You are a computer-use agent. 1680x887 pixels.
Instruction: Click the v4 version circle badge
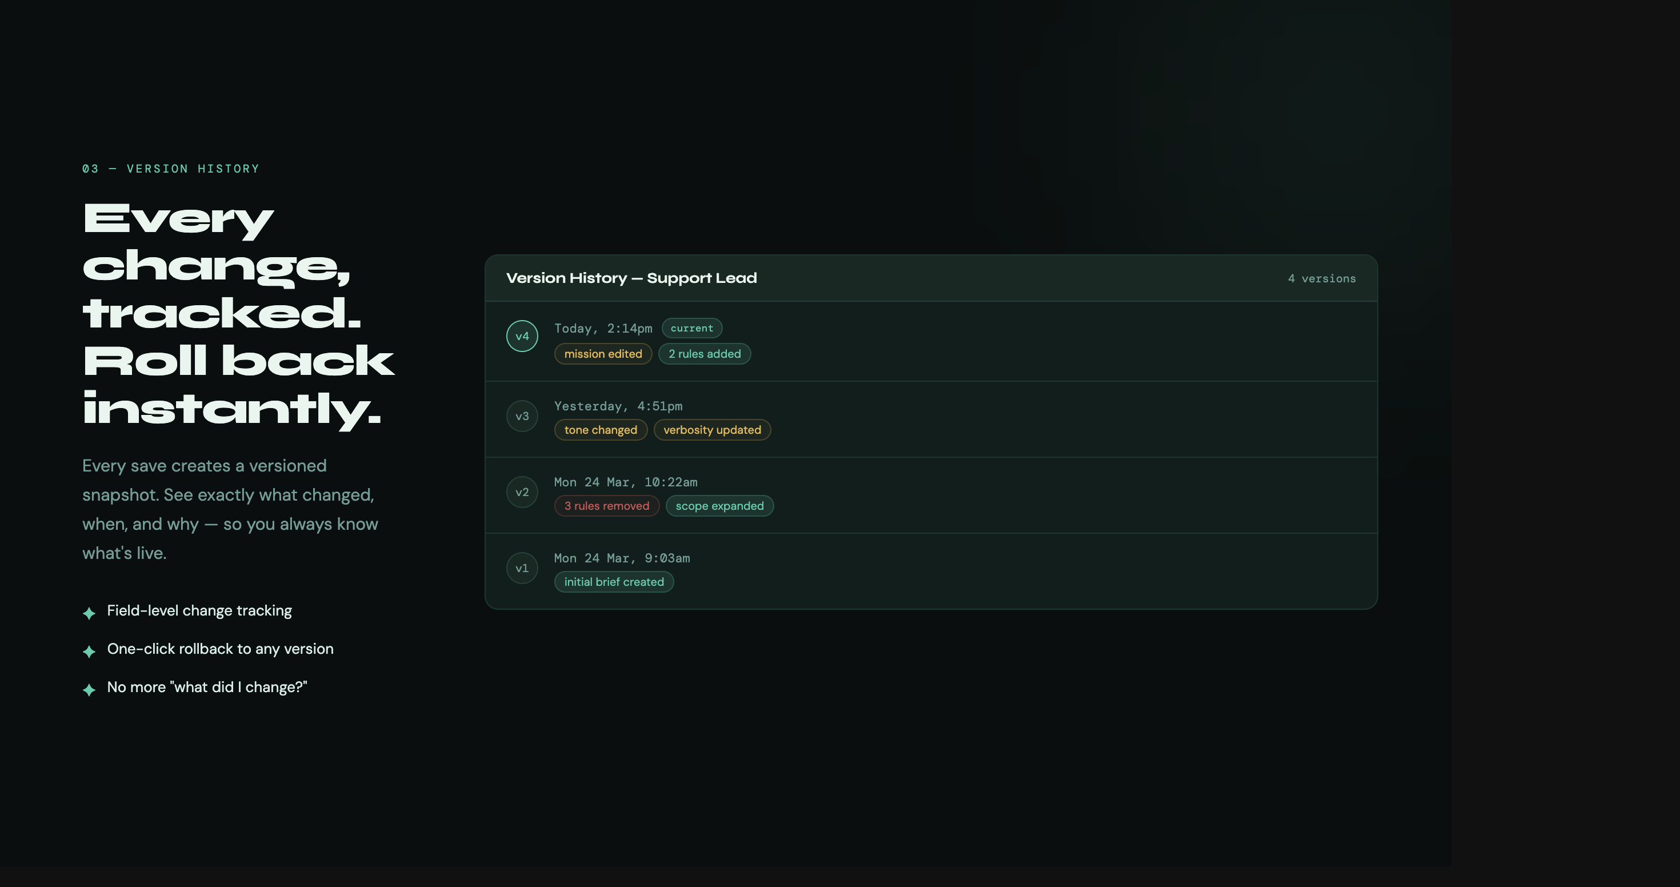pos(522,336)
